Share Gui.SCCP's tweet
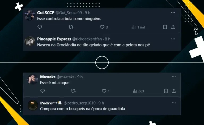 [x=173, y=27]
